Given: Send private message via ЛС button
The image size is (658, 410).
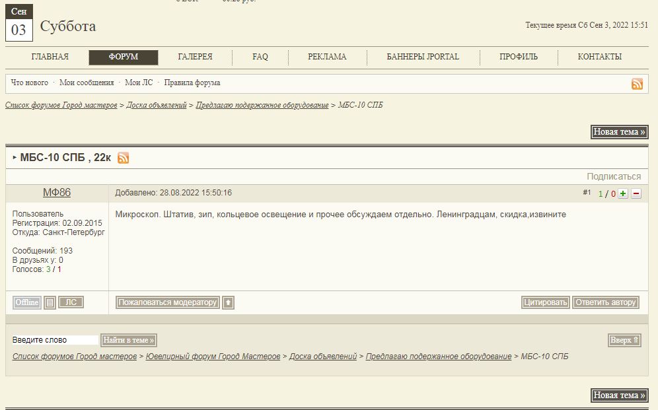Looking at the screenshot, I should click(x=71, y=302).
